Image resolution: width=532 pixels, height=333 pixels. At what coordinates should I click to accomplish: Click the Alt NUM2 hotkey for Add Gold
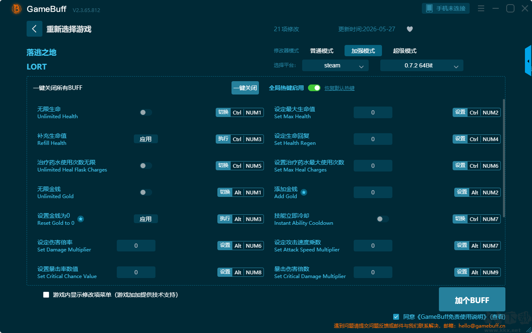tap(478, 192)
